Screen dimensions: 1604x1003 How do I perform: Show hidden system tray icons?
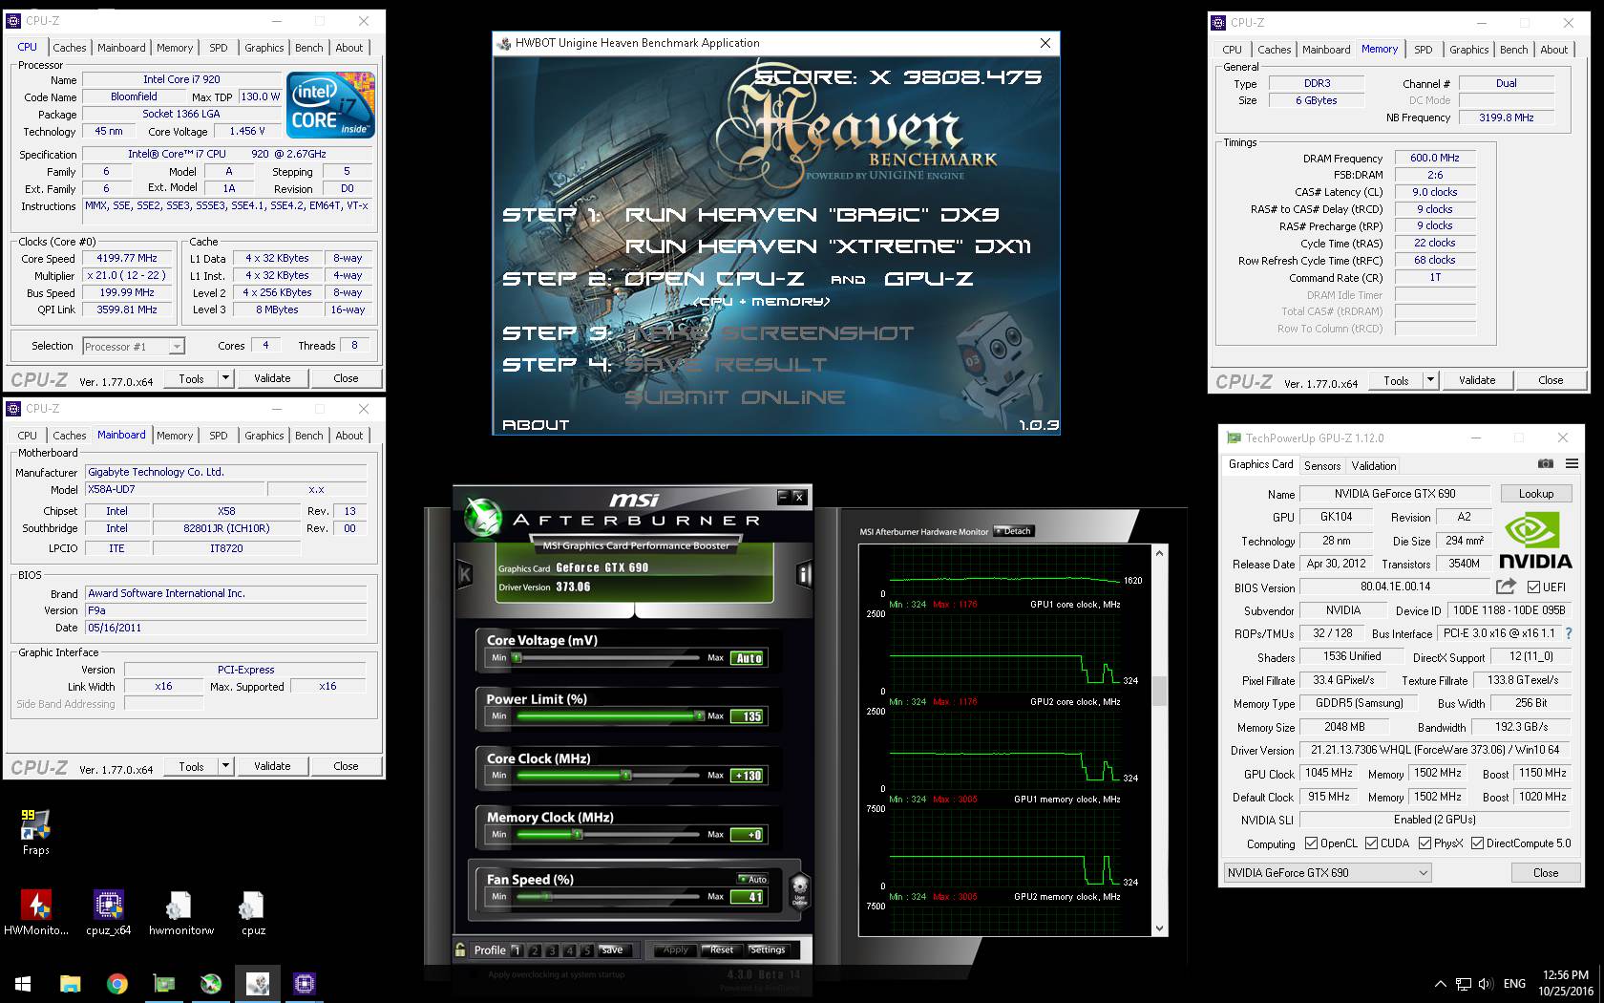point(1440,983)
